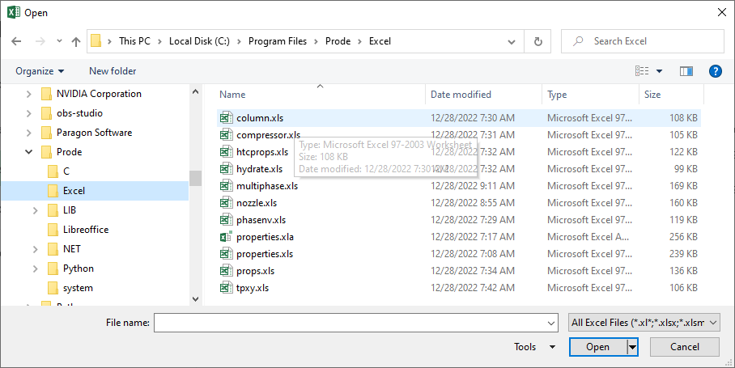Open the Organize menu
The image size is (735, 368).
coord(40,71)
